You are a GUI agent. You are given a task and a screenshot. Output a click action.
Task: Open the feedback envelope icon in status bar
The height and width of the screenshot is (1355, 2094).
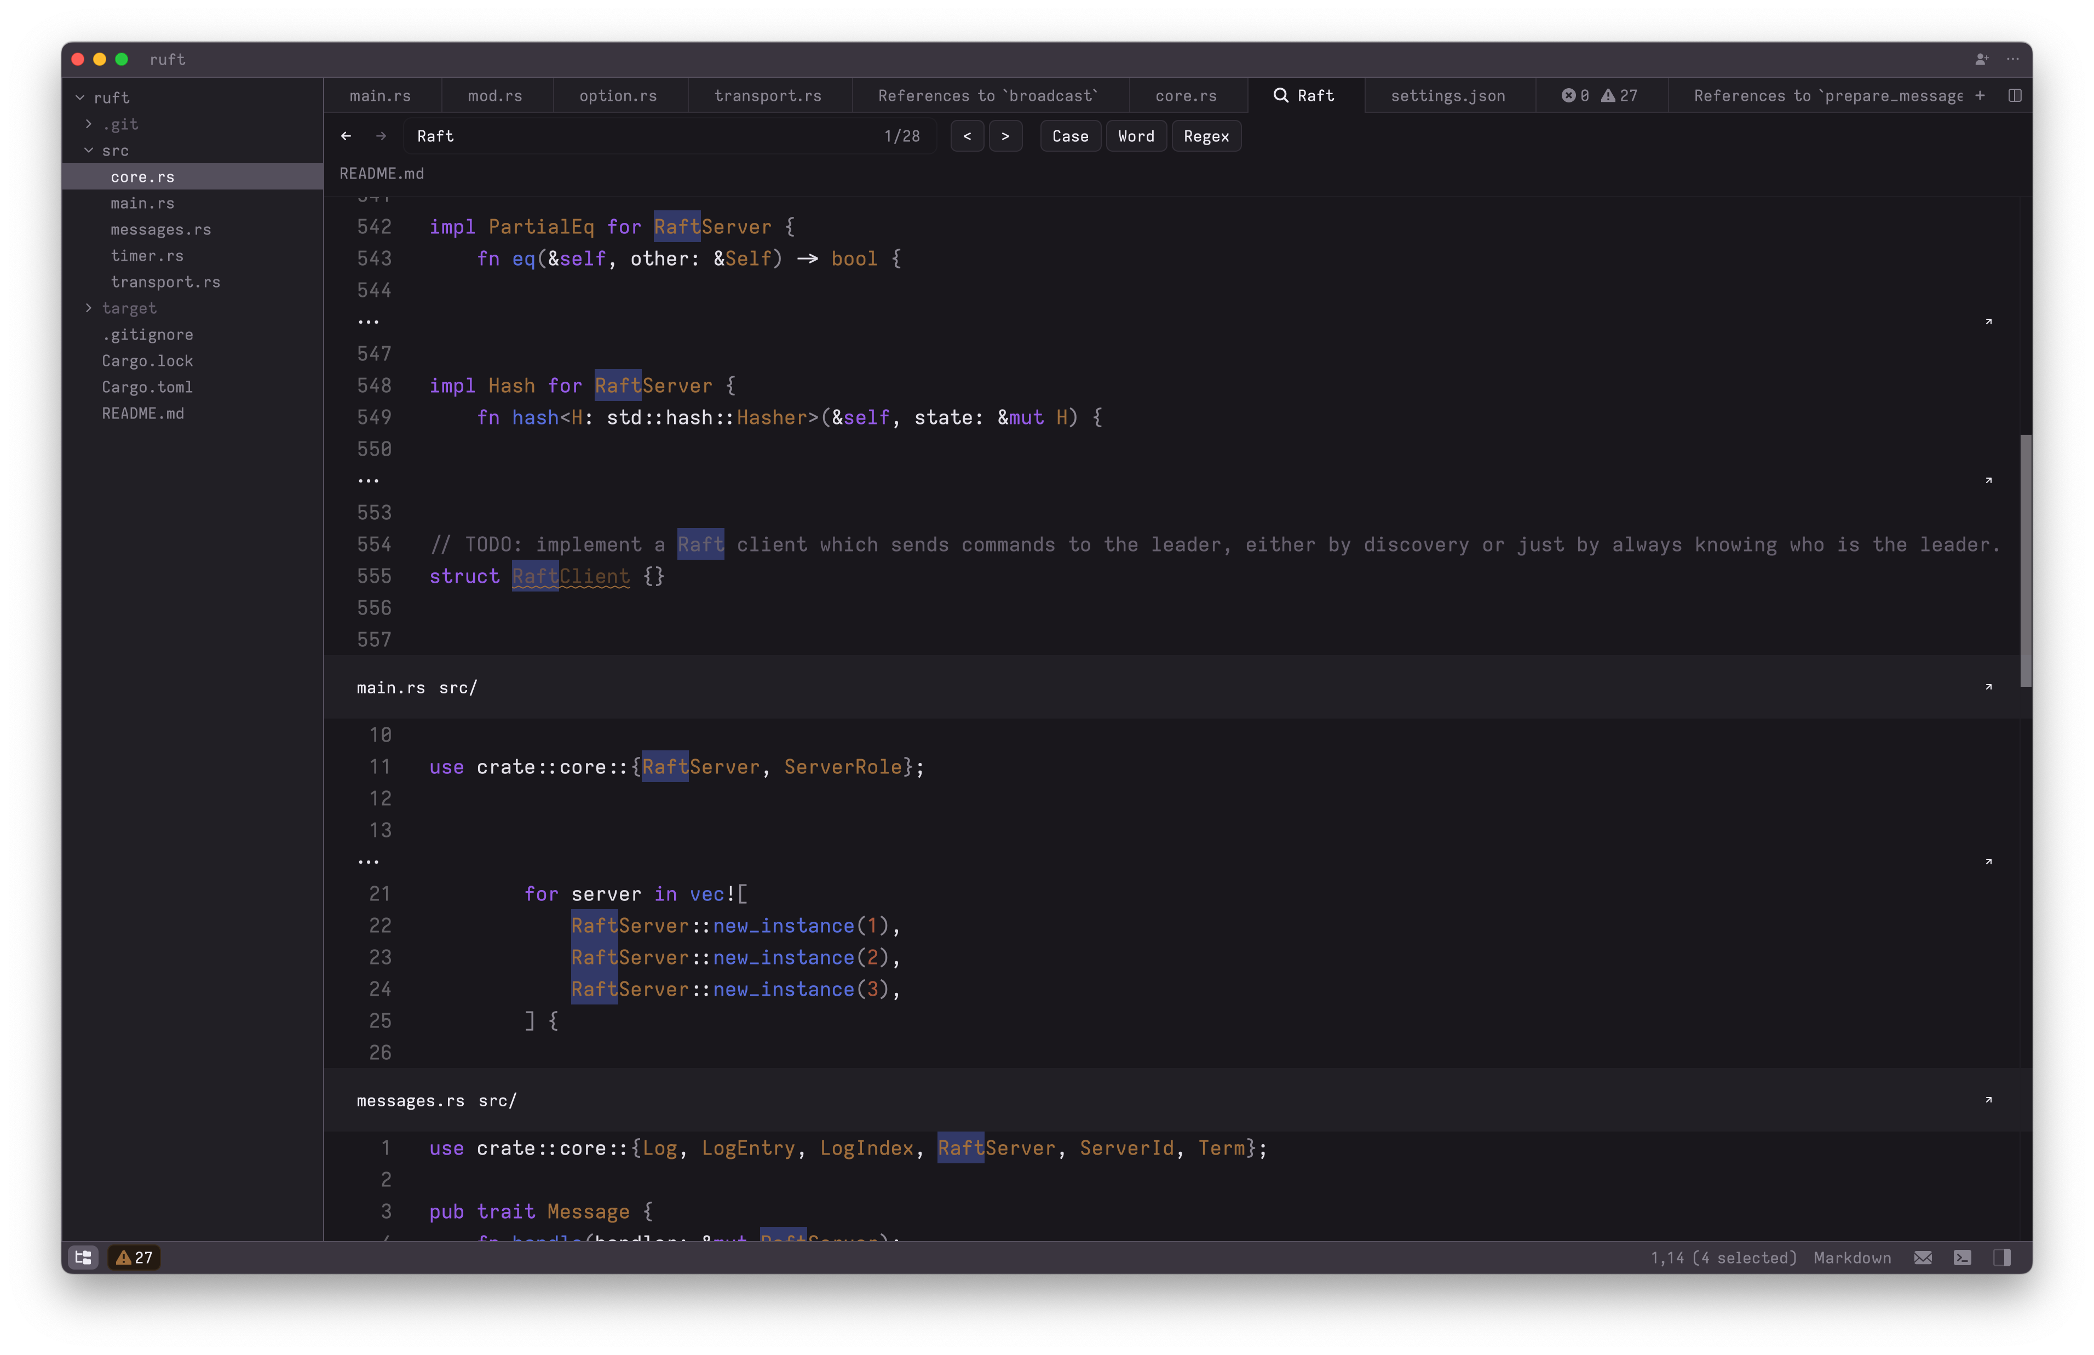pyautogui.click(x=1923, y=1258)
